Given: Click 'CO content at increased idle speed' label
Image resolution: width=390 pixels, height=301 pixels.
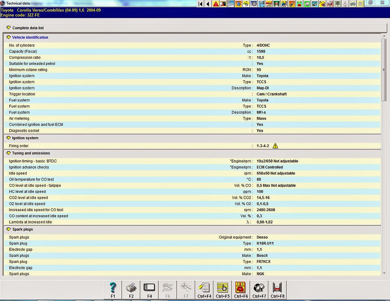Looking at the screenshot, I should pyautogui.click(x=39, y=216).
